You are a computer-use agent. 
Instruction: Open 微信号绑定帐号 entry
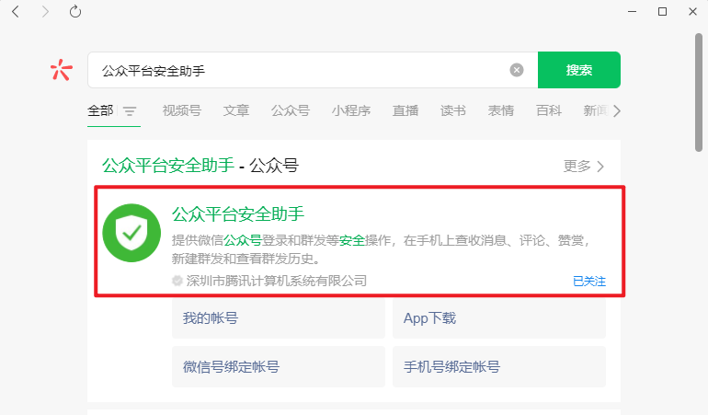(279, 366)
